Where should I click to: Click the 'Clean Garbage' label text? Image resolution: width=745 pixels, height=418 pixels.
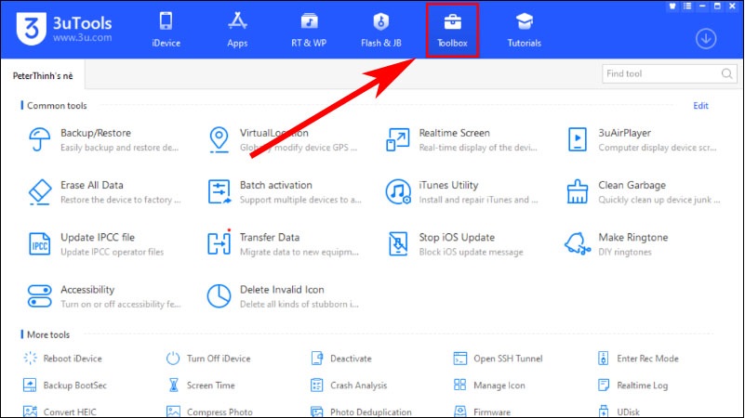point(632,185)
